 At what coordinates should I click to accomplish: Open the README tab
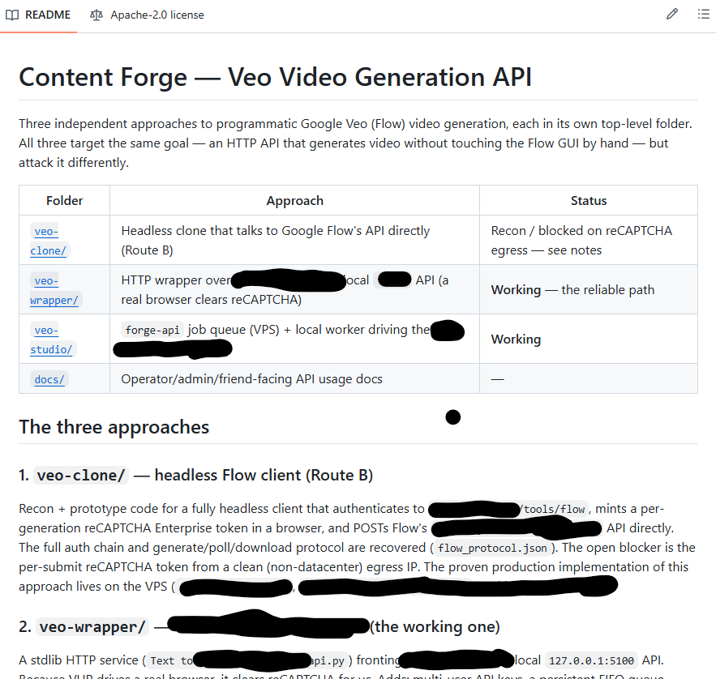[38, 15]
